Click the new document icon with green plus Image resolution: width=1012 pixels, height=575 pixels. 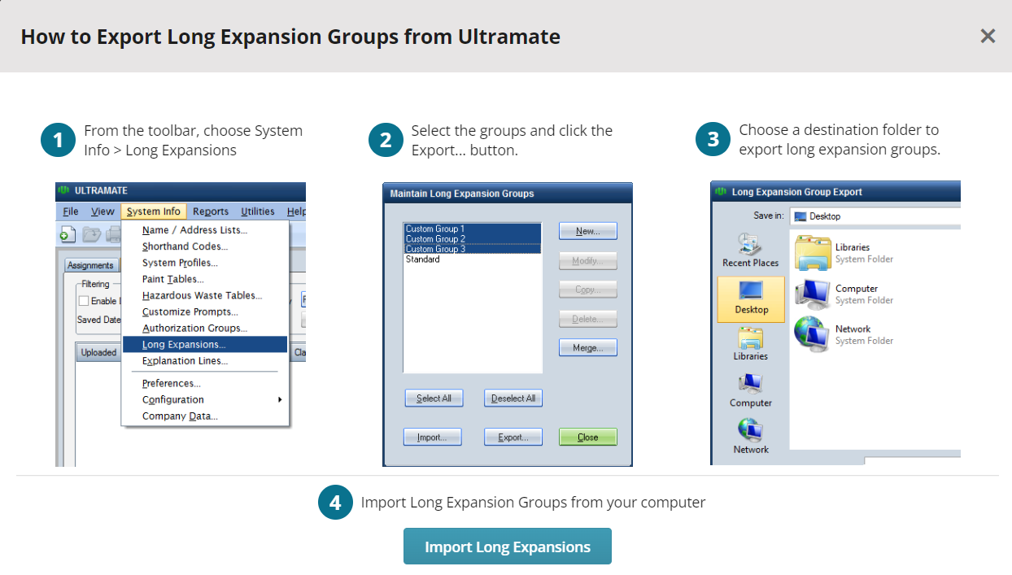68,235
